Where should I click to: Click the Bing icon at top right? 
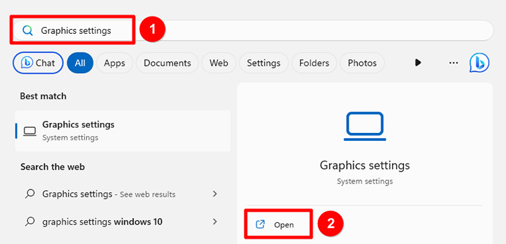(x=479, y=62)
